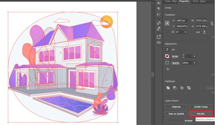Screen dimensions: 215x125
Task: Adjust the stroke weight stepper arrows
Action: pos(183,56)
